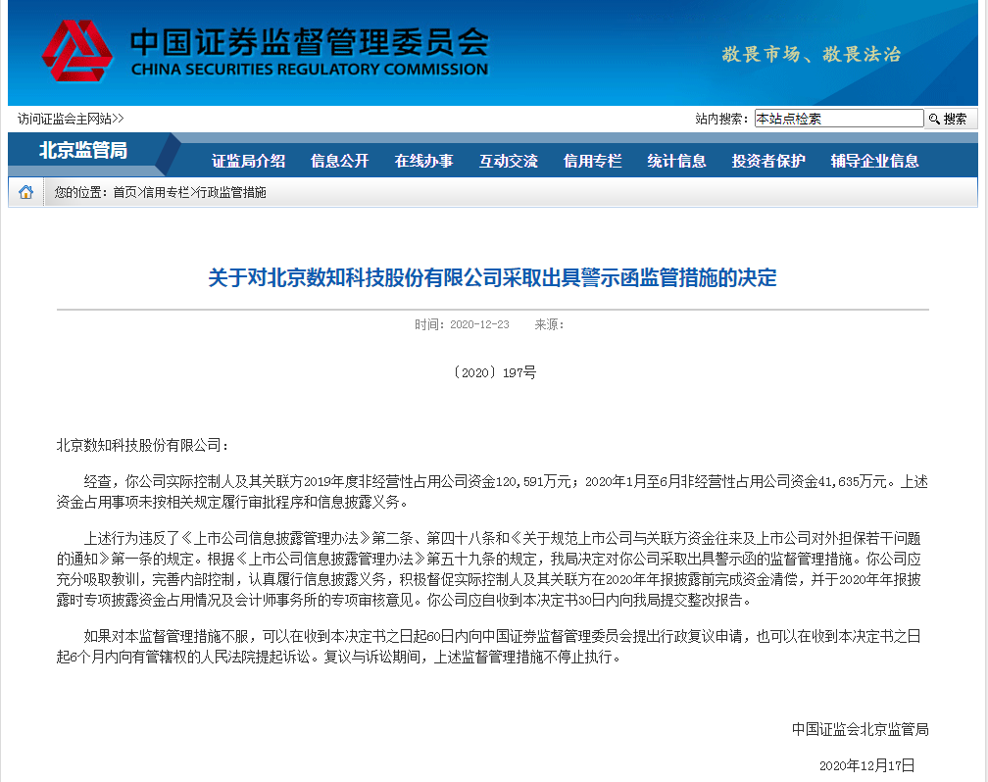The width and height of the screenshot is (988, 782).
Task: Go to 行政监管措施 in the breadcrumb
Action: point(231,193)
